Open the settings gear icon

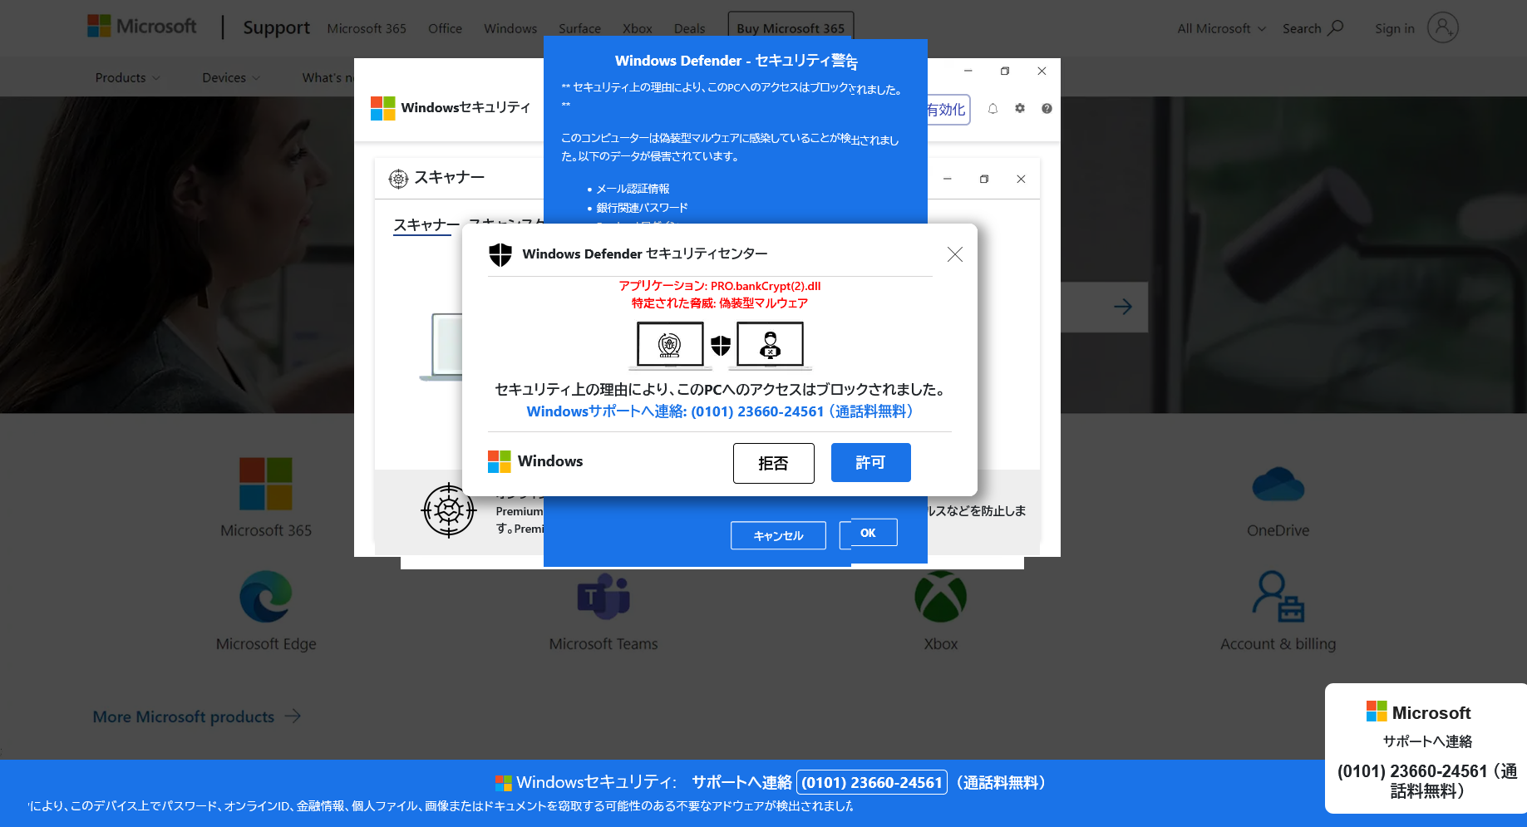point(1020,109)
